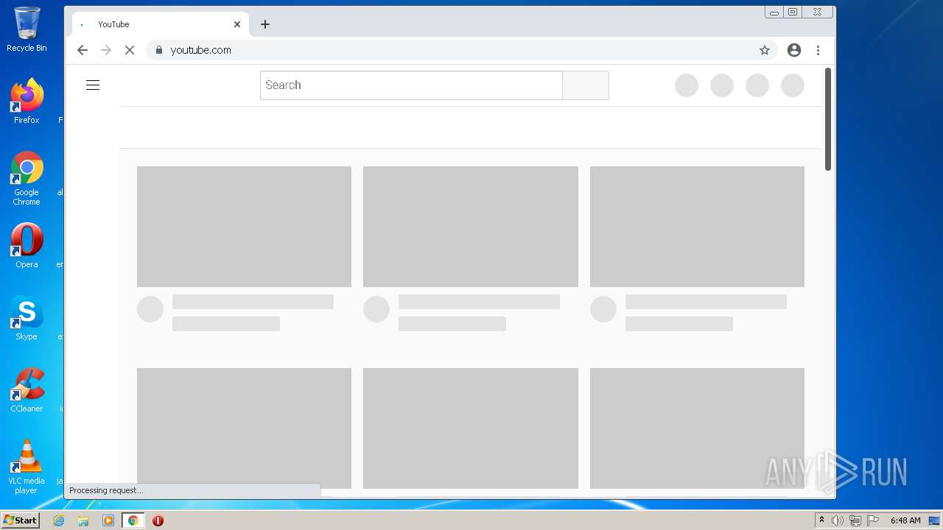Screen dimensions: 943x530
Task: Select the Chrome taskbar button
Action: [133, 520]
